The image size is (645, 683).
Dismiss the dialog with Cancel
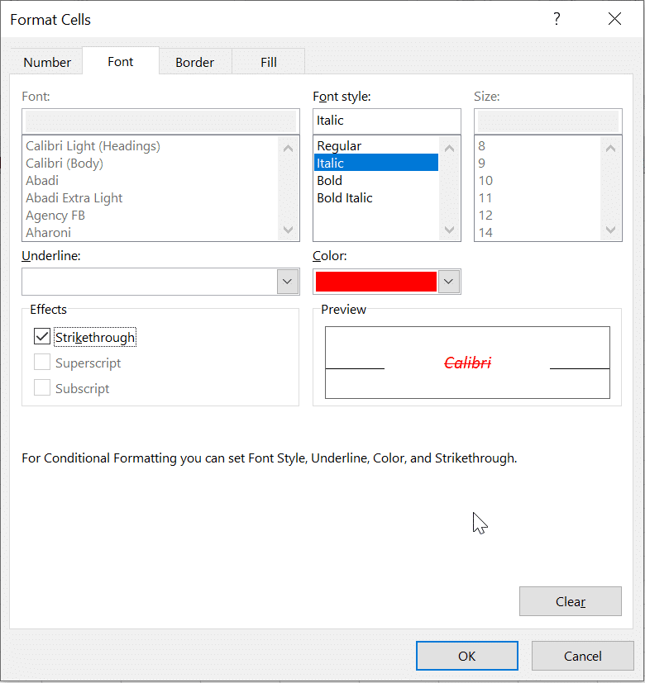pyautogui.click(x=582, y=656)
